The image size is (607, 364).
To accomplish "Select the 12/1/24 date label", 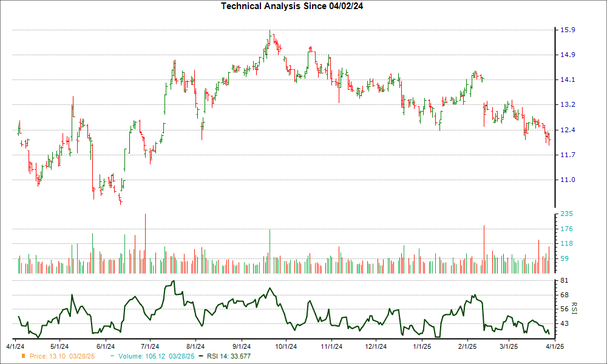I will coord(376,346).
